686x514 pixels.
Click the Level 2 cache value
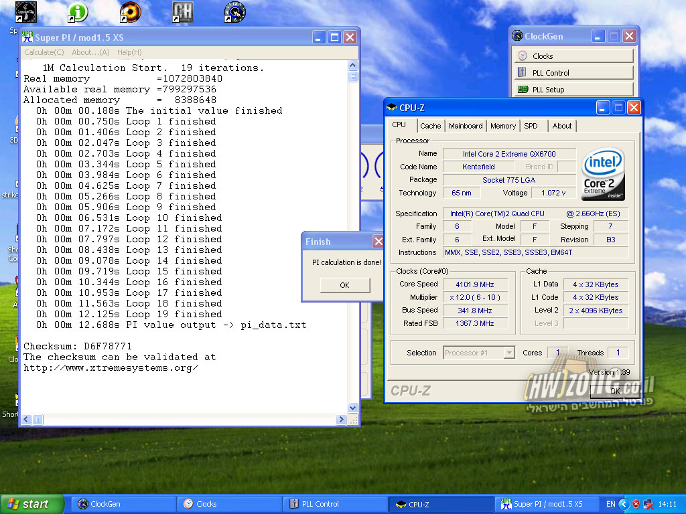[596, 311]
